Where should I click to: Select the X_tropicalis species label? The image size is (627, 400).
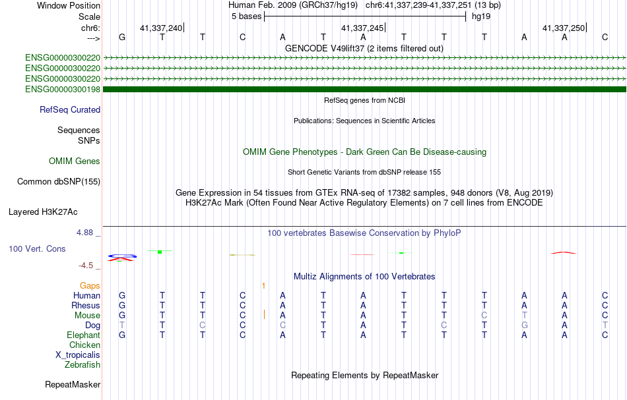coord(78,355)
